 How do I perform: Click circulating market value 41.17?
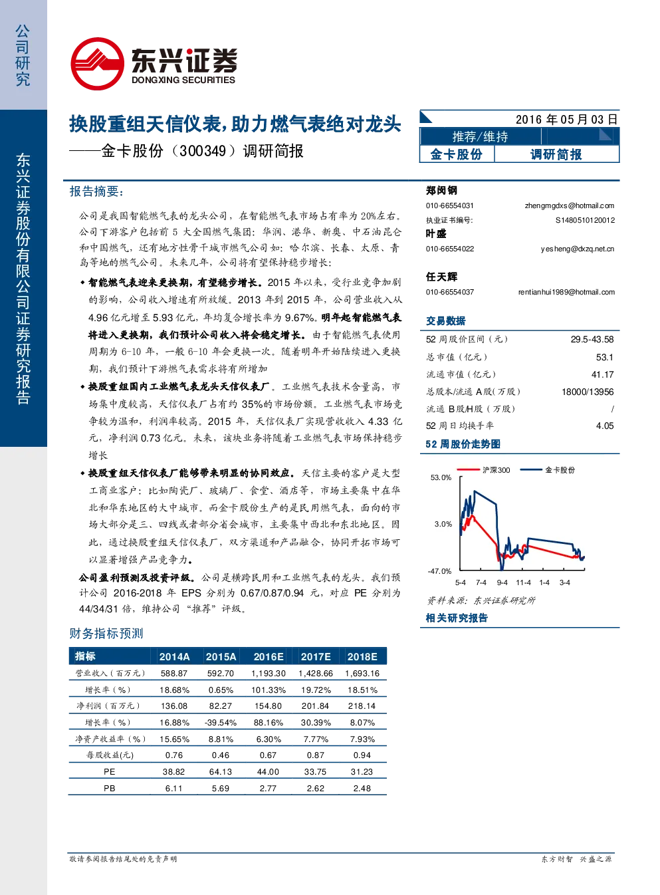pyautogui.click(x=603, y=374)
